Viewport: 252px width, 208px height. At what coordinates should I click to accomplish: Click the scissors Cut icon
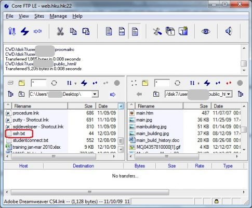60,31
